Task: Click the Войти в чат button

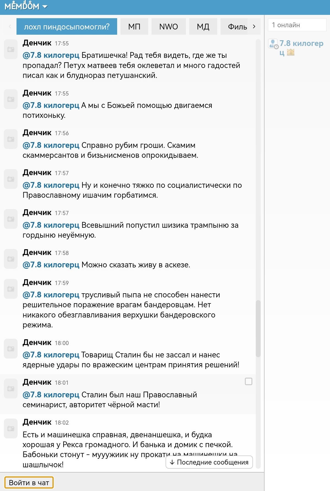Action: point(29,482)
